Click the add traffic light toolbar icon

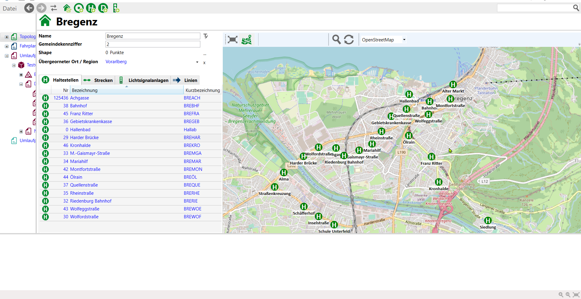coord(116,8)
